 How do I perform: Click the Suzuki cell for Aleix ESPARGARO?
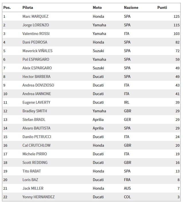pyautogui.click(x=98, y=68)
